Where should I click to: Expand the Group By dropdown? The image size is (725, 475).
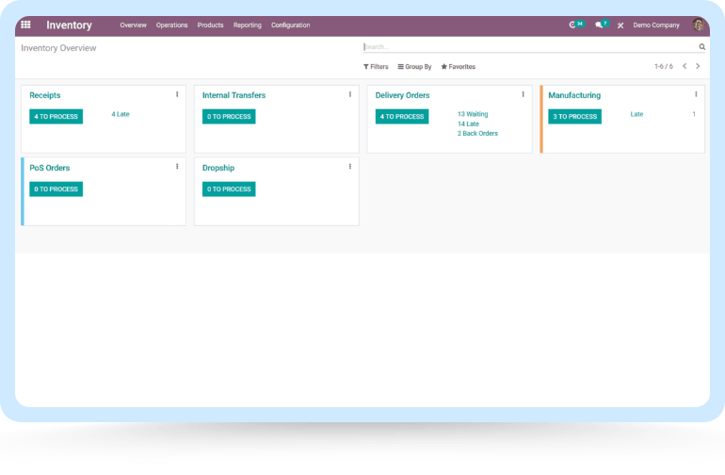pyautogui.click(x=414, y=67)
